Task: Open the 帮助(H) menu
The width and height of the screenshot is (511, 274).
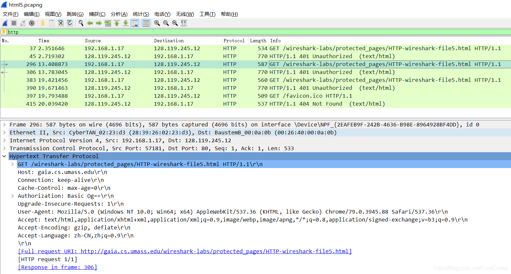Action: (x=230, y=14)
